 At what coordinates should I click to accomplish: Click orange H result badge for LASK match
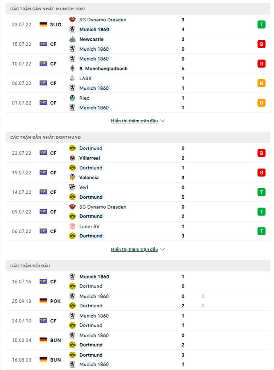point(261,83)
